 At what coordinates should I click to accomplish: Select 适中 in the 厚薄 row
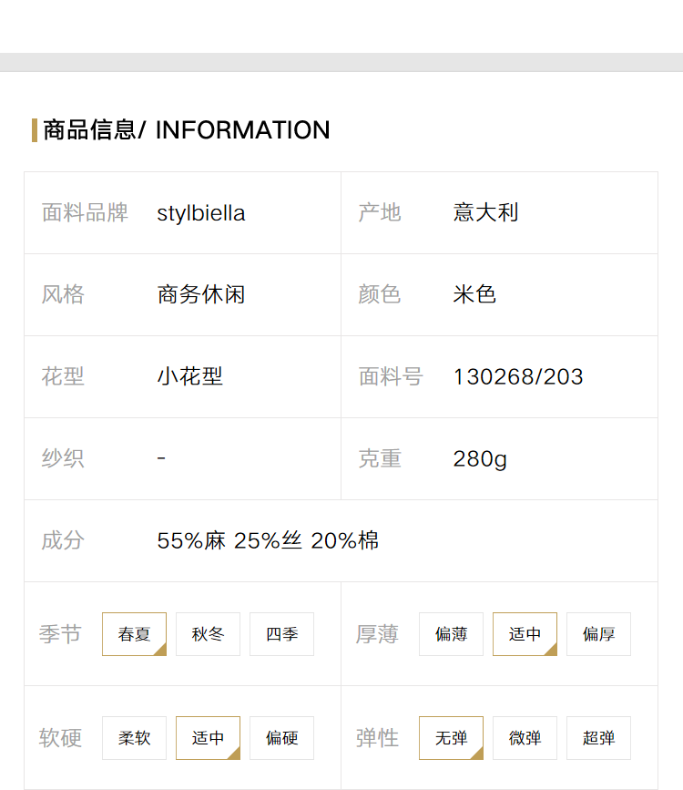[525, 634]
